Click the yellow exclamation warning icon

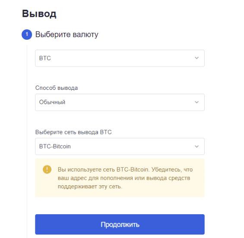47,169
